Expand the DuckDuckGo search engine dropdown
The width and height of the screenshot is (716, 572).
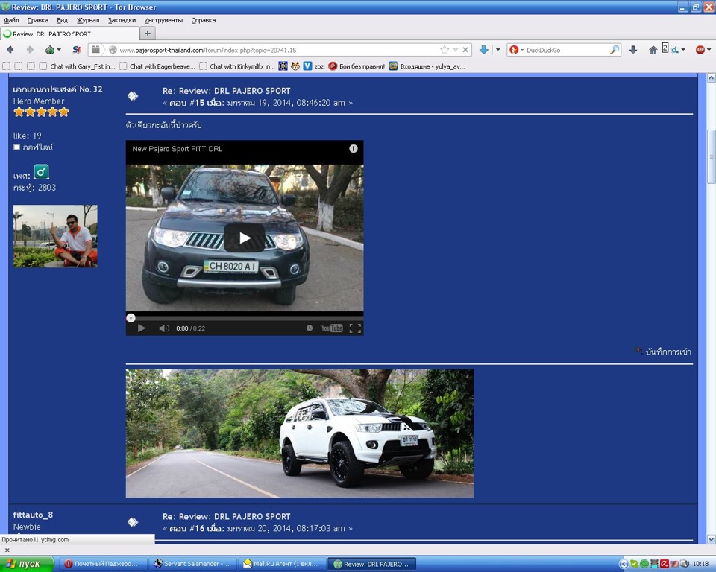[521, 50]
